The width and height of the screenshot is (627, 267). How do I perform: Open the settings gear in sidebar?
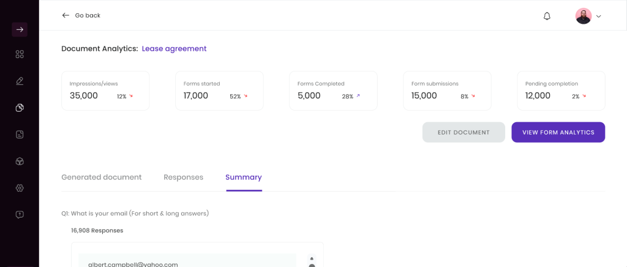coord(20,188)
